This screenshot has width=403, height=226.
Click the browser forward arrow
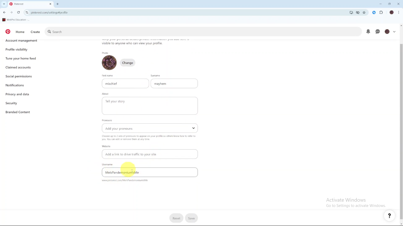(x=11, y=12)
